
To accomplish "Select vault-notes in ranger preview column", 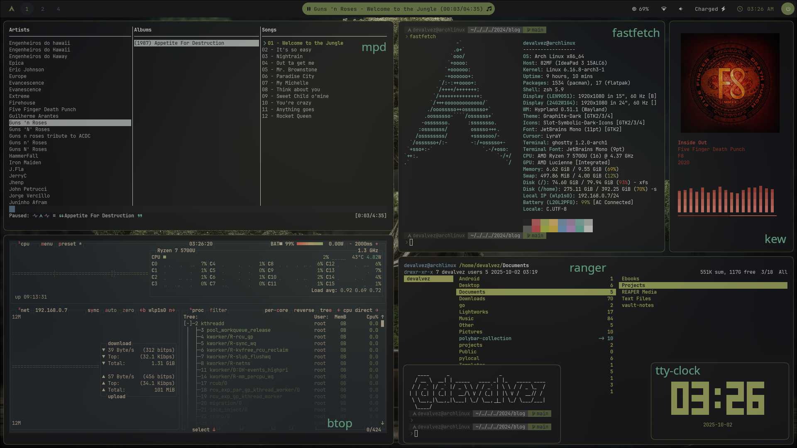I will [x=638, y=305].
